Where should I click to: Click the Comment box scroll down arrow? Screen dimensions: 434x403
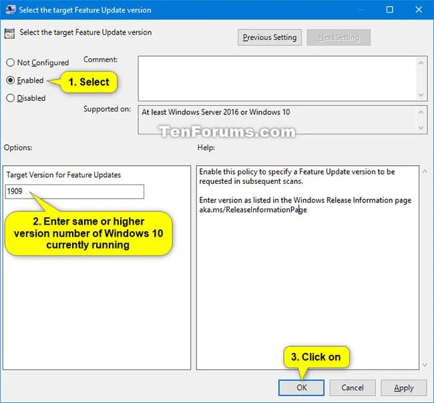421,95
